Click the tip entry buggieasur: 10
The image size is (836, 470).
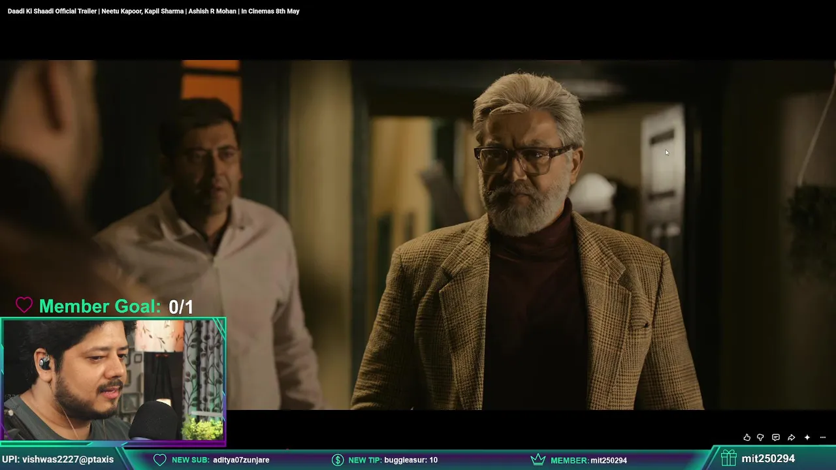pyautogui.click(x=411, y=460)
